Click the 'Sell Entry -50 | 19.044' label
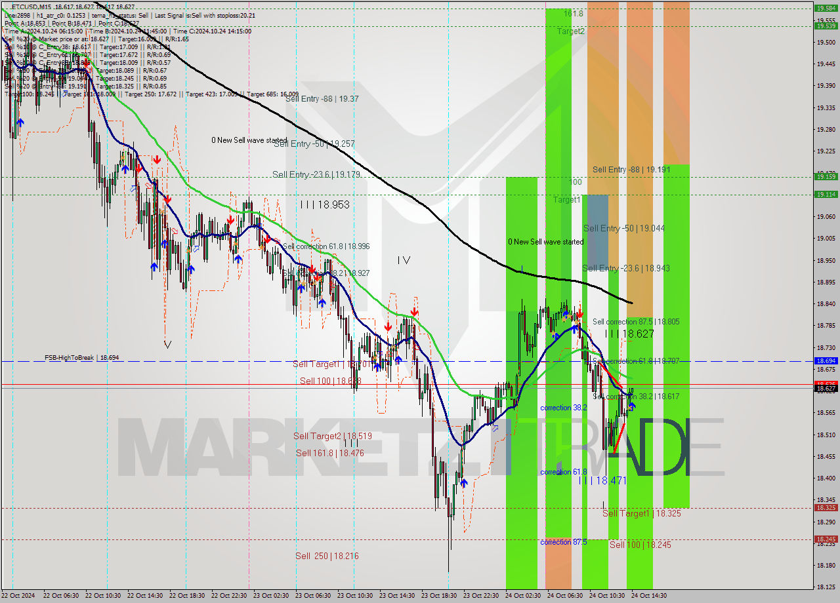840x603 pixels. [x=624, y=228]
